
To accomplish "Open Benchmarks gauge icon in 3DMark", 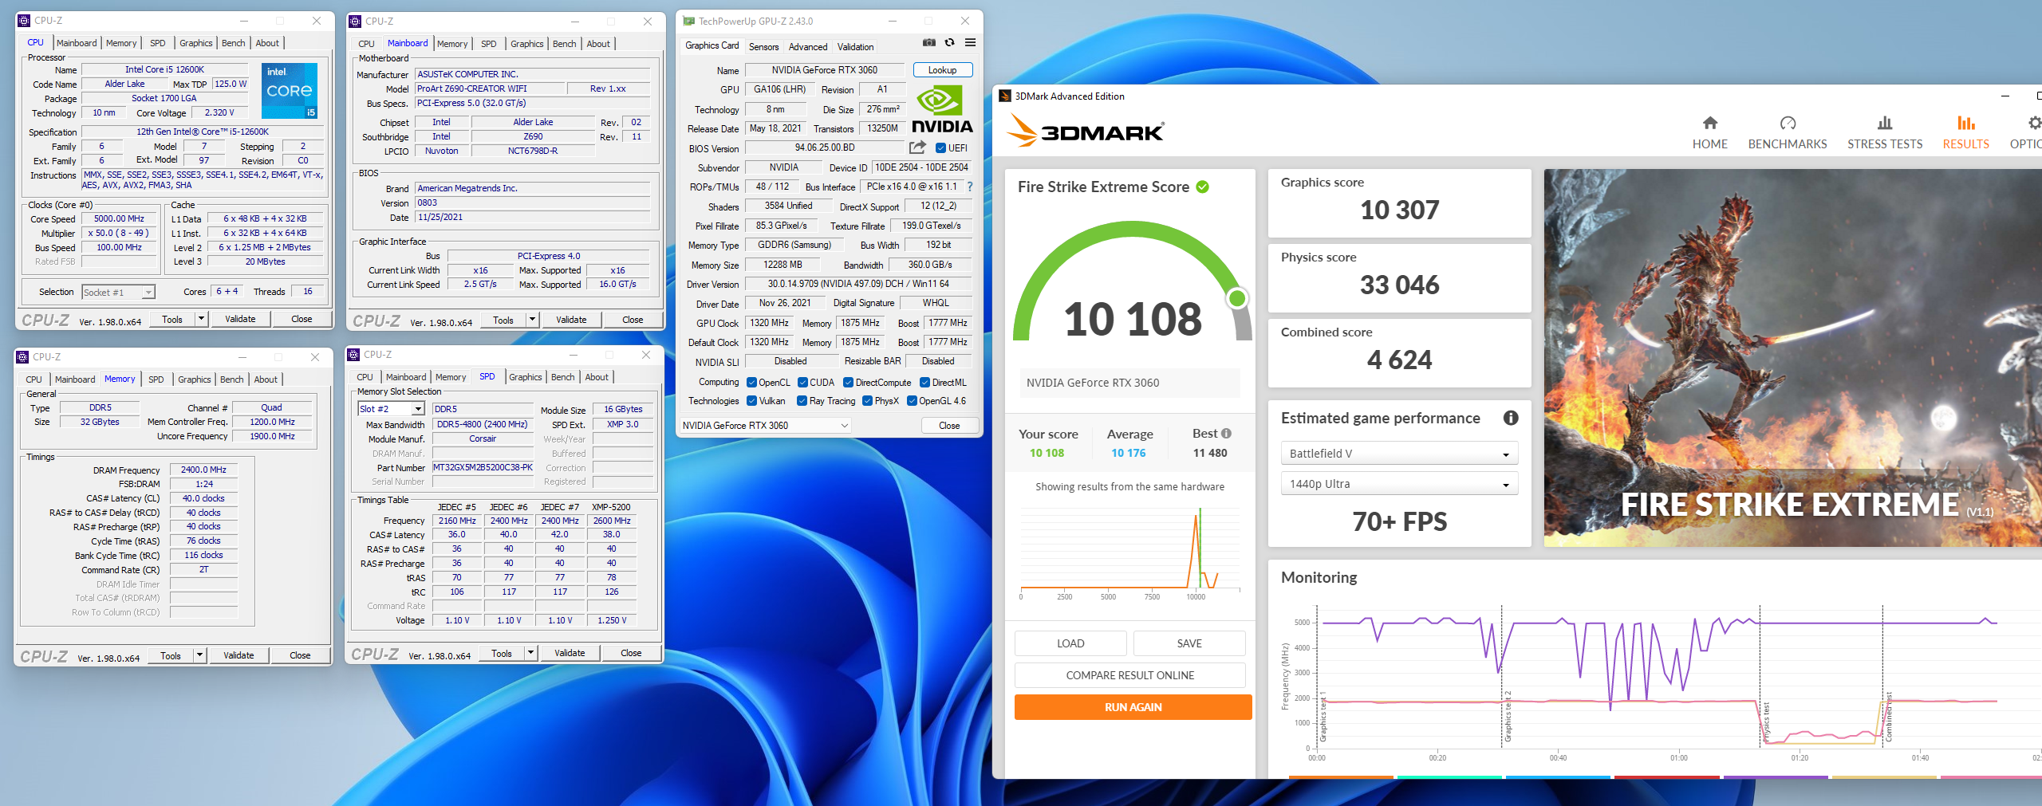I will point(1787,124).
